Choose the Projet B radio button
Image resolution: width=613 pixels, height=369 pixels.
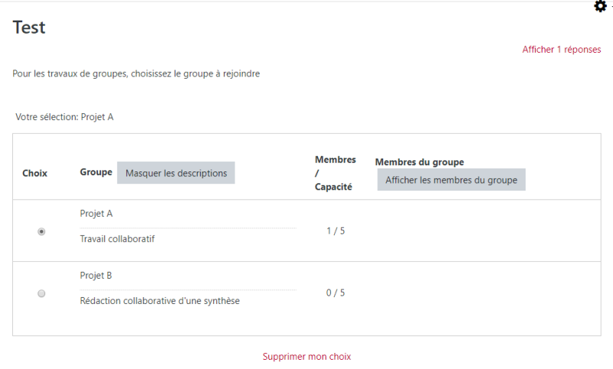[41, 293]
